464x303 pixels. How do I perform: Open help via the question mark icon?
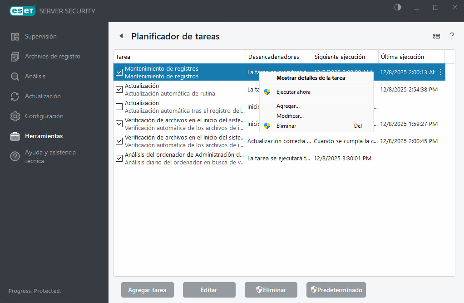[x=452, y=36]
